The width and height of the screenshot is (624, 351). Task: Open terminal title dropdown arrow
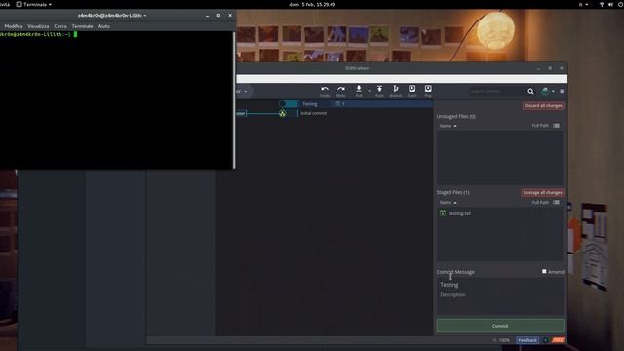click(x=145, y=16)
